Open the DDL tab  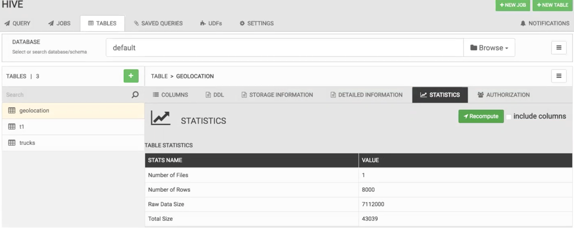(215, 95)
